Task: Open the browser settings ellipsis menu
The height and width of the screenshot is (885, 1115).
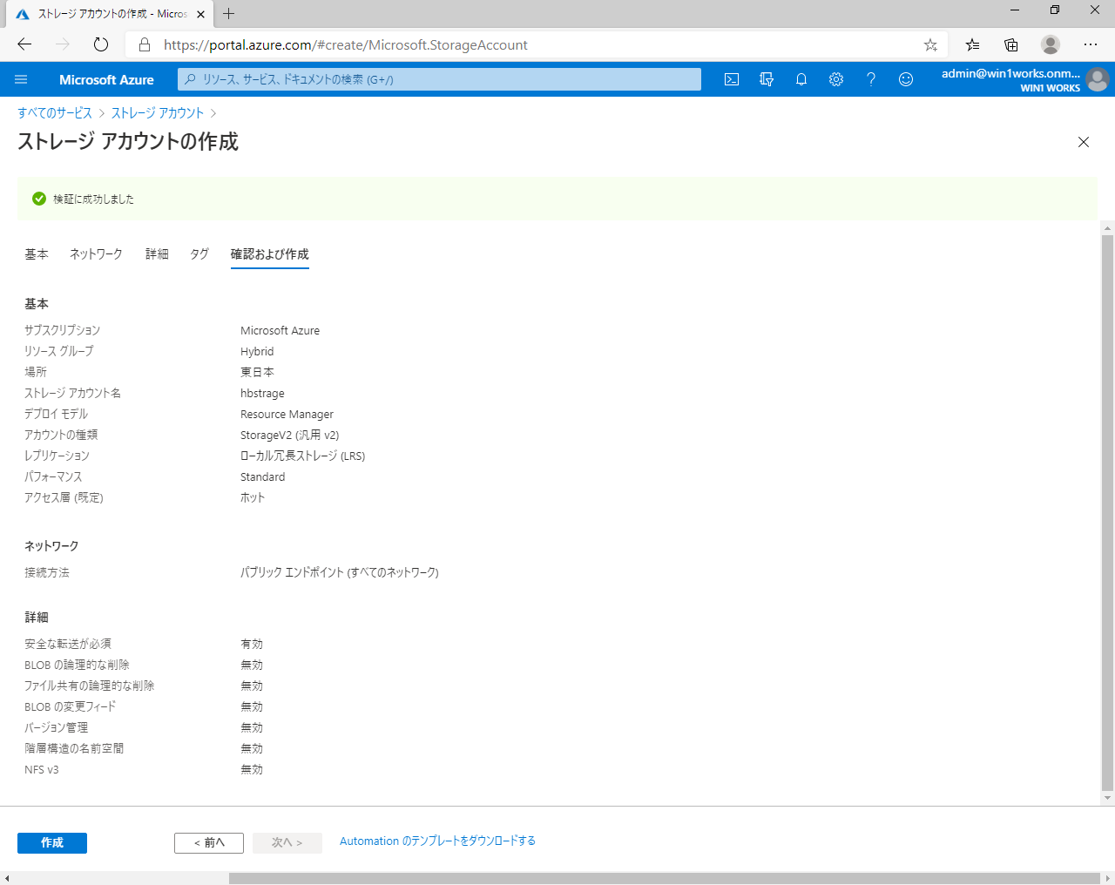Action: coord(1091,44)
